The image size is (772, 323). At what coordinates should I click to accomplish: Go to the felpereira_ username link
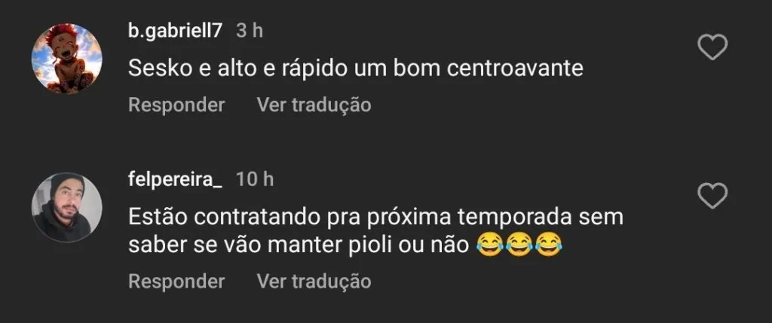pyautogui.click(x=175, y=179)
